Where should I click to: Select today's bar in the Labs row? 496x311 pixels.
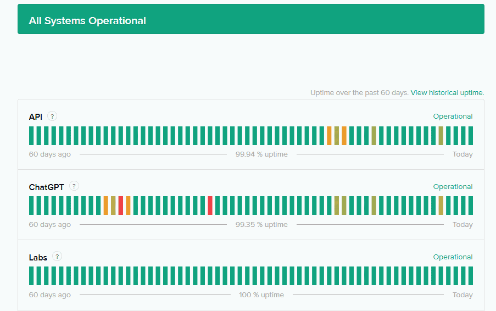click(x=471, y=276)
